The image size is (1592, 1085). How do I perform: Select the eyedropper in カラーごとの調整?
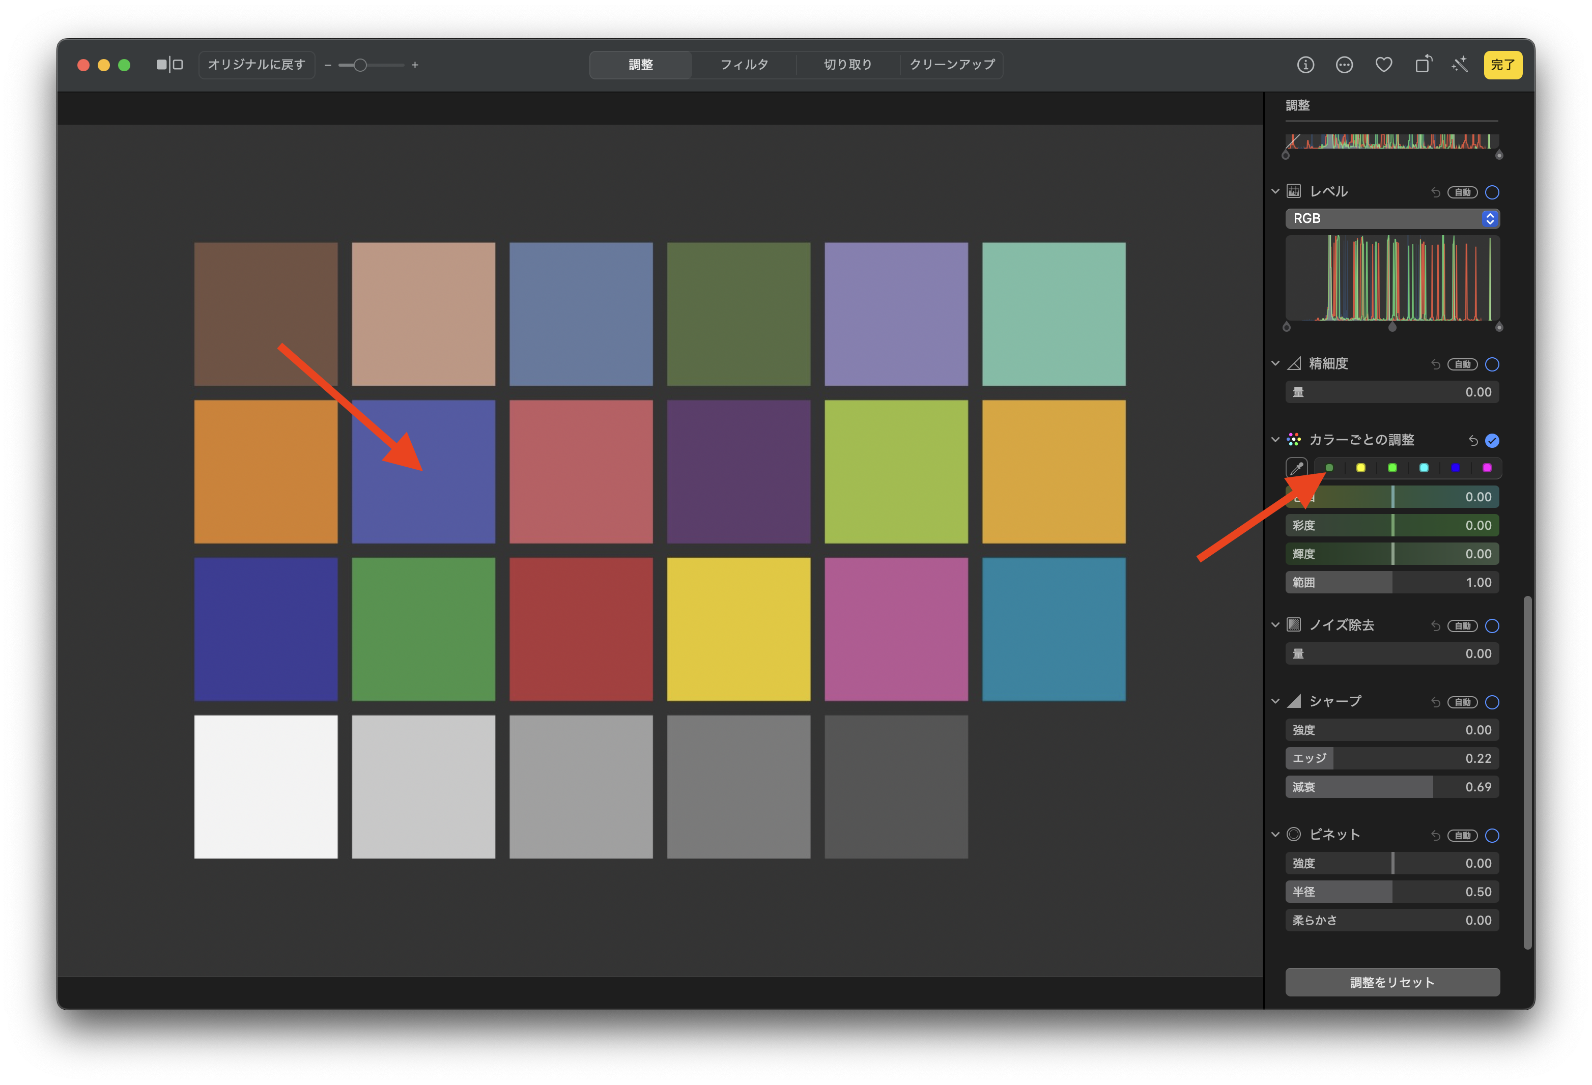[x=1296, y=469]
